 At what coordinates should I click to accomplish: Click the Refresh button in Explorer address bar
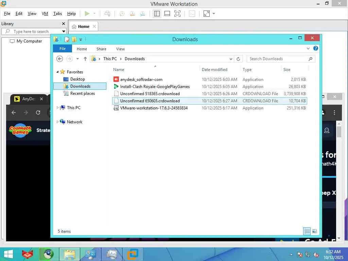[x=238, y=59]
